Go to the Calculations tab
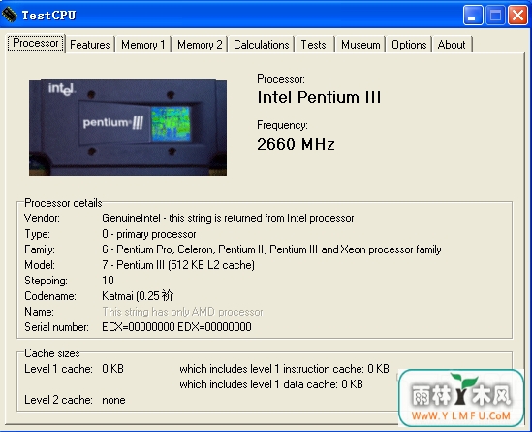Image resolution: width=532 pixels, height=432 pixels. tap(262, 45)
